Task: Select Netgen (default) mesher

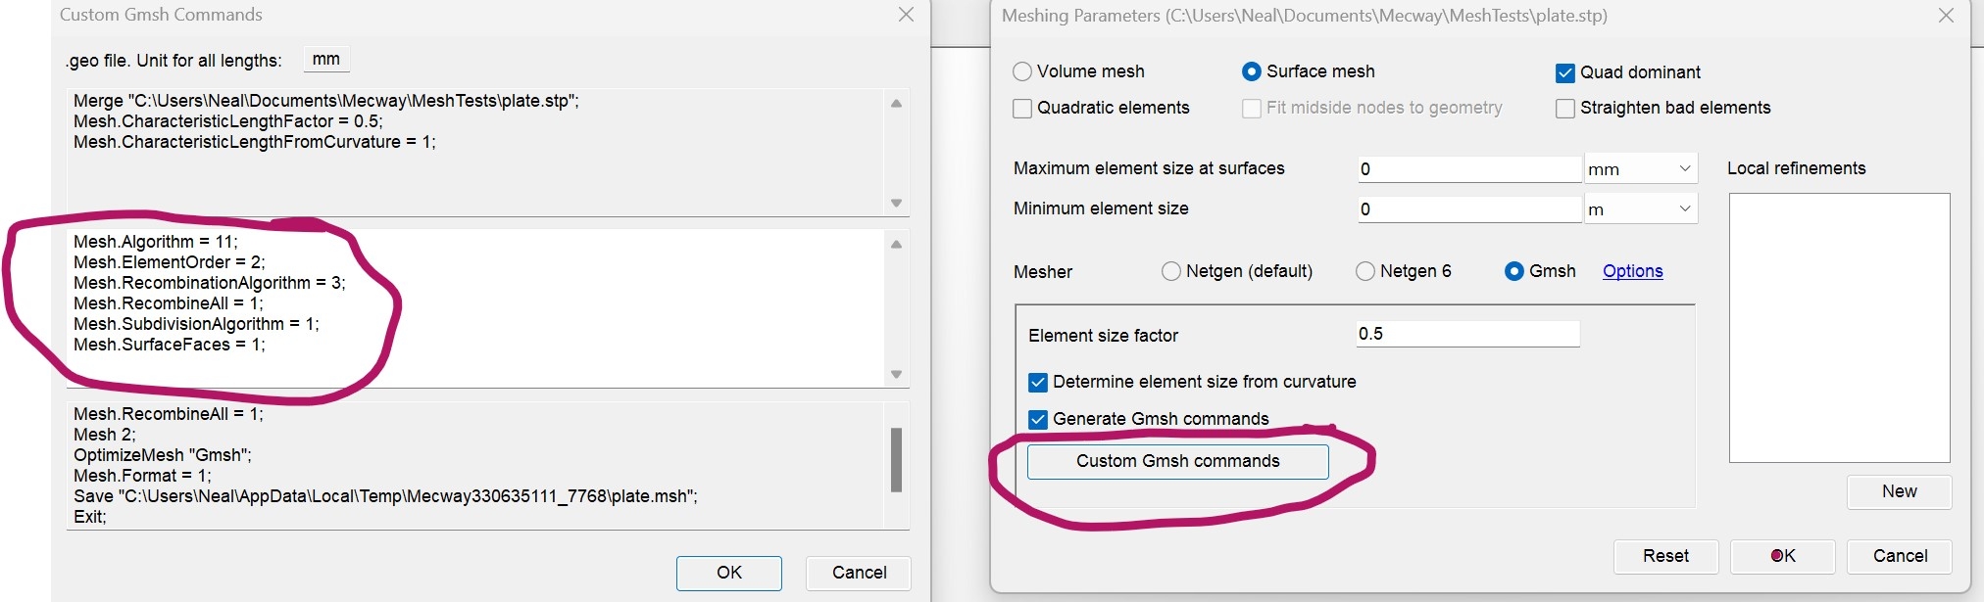Action: [x=1171, y=271]
